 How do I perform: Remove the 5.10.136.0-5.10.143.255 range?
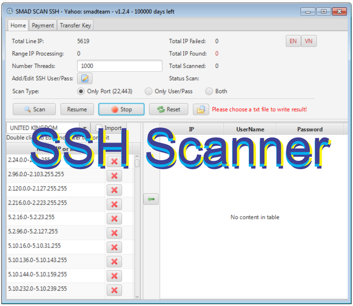point(114,262)
